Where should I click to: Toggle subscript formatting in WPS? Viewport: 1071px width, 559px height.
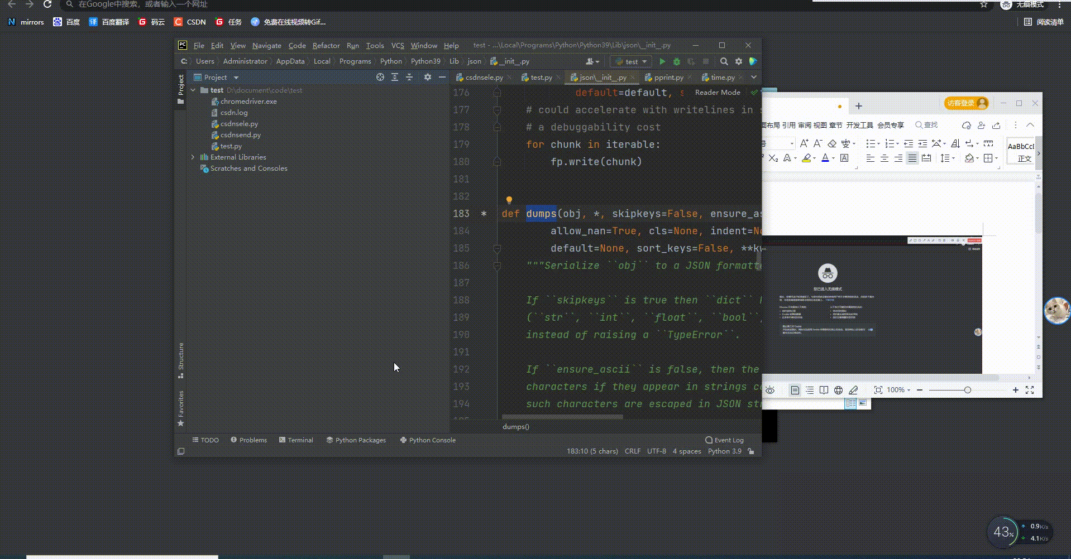click(773, 158)
